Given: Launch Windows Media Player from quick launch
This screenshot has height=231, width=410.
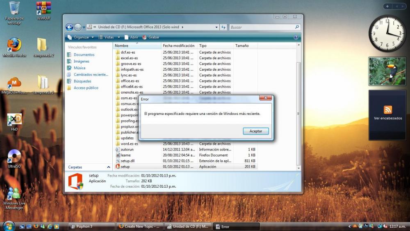Looking at the screenshot, I should click(57, 227).
